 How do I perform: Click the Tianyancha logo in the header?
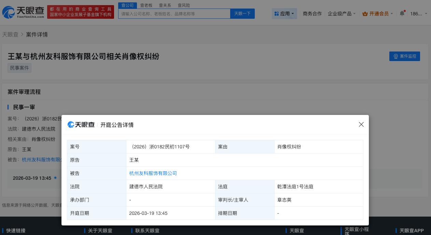pos(23,12)
